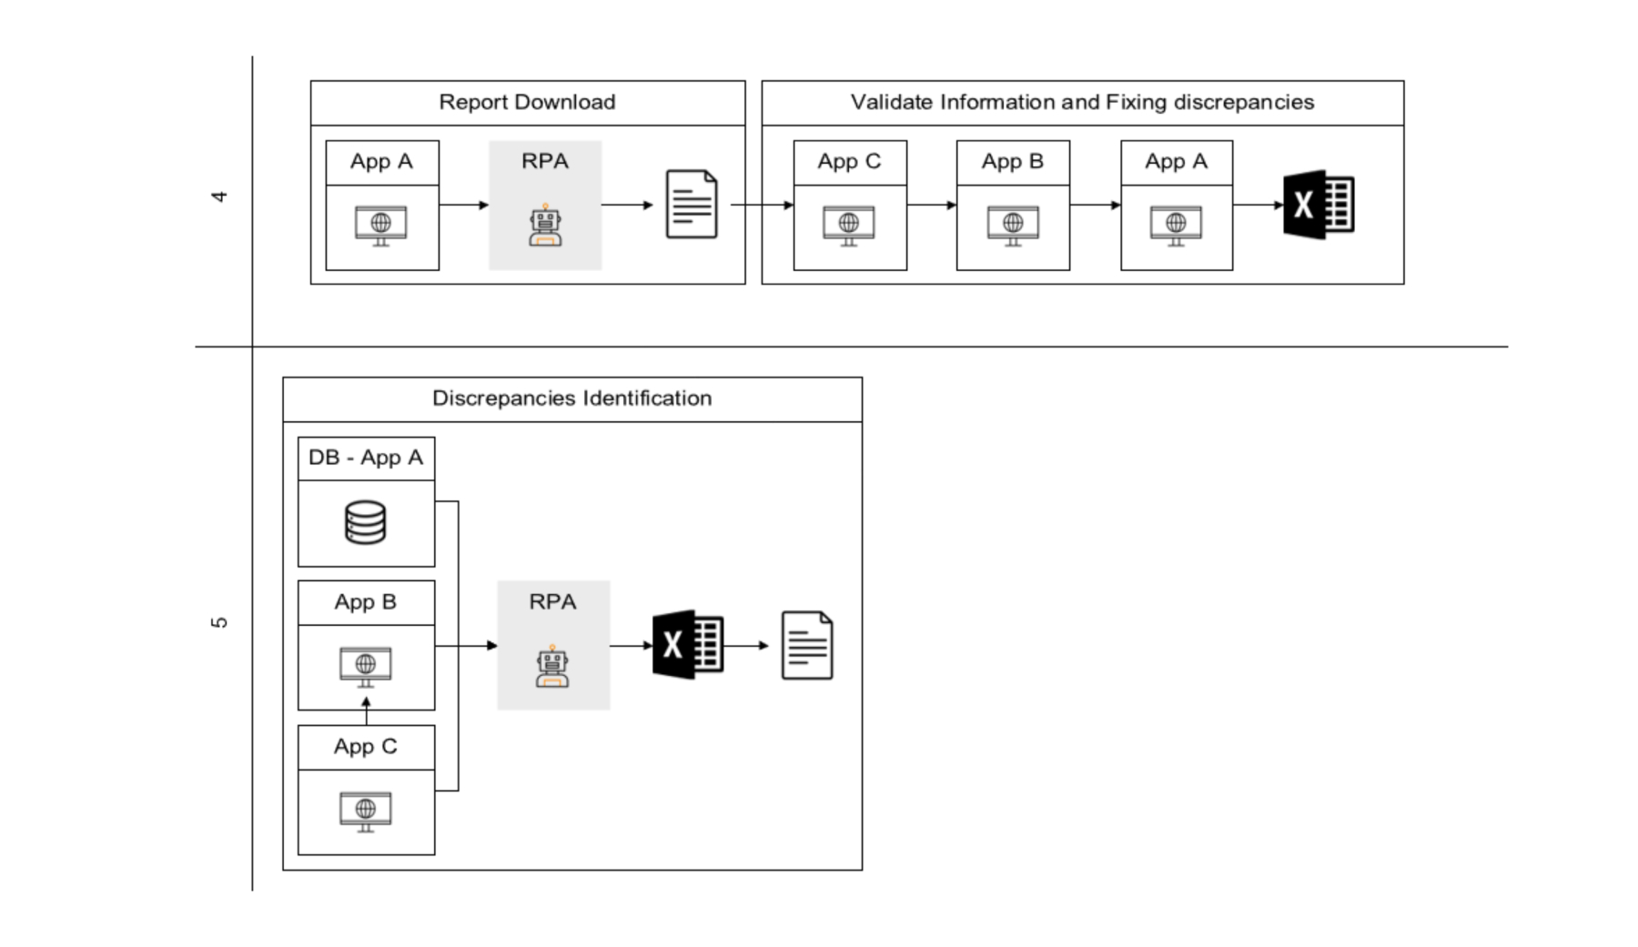1638x947 pixels.
Task: Select the App C monitor icon in Discrepancies Identification
Action: [x=366, y=811]
